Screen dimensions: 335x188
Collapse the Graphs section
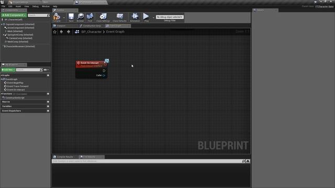(x=1, y=75)
